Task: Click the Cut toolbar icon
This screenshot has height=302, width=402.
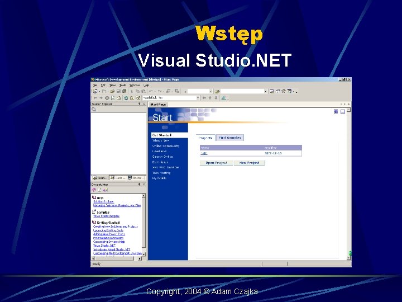Action: [132, 91]
